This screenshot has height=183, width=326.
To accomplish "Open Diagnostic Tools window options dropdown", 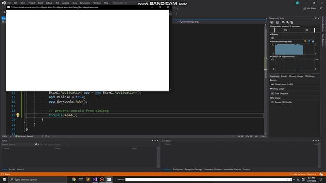I will point(313,18).
